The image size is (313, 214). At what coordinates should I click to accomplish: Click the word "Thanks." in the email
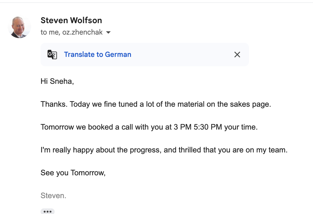53,104
